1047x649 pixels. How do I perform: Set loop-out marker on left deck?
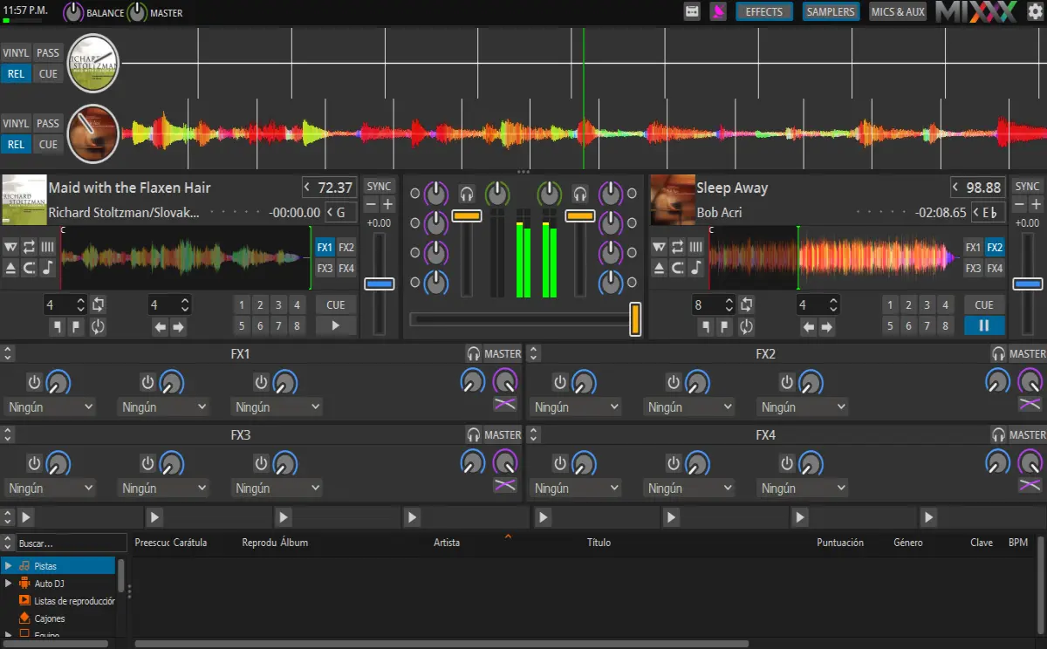point(76,327)
